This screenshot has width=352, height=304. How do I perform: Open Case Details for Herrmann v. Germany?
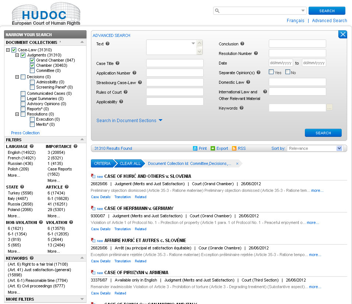pyautogui.click(x=101, y=229)
